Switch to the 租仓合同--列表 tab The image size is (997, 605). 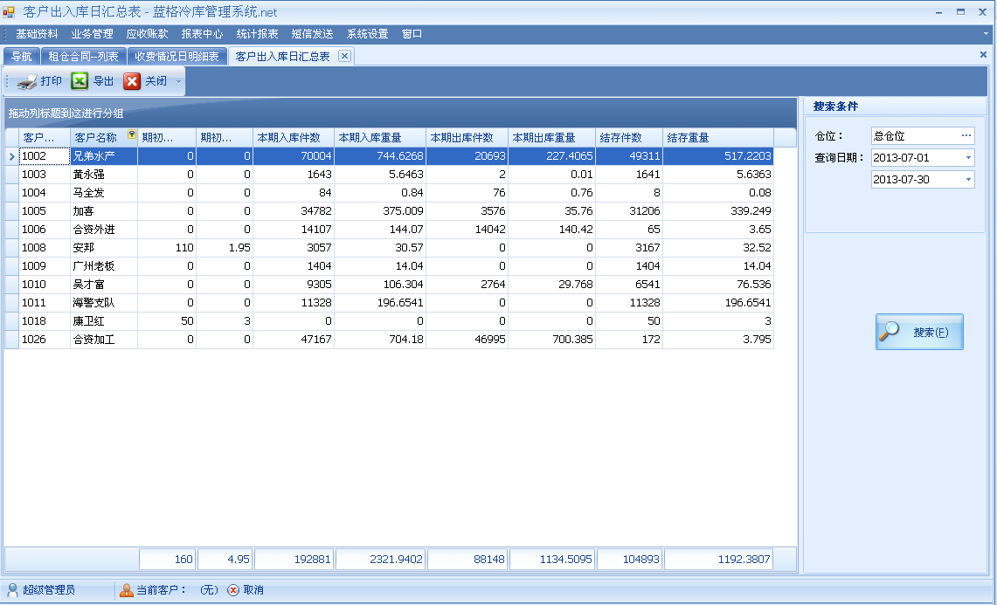83,56
